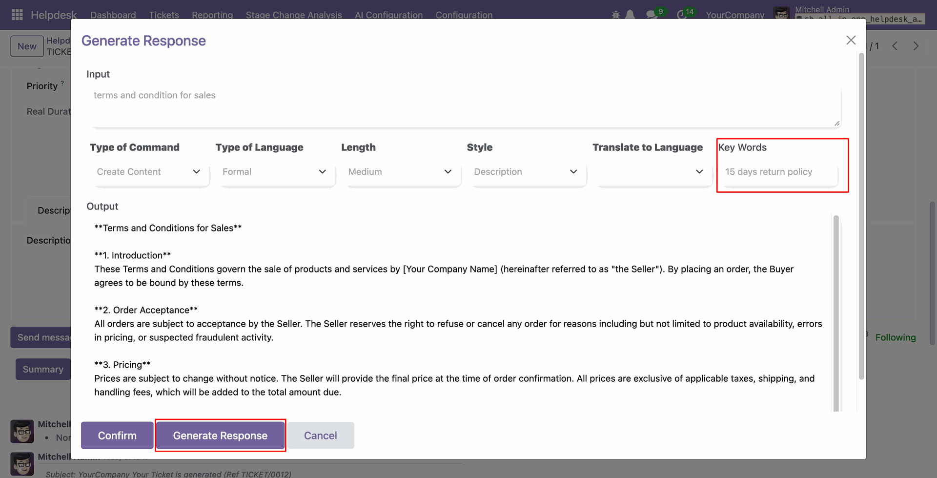Click the '**2. Order Acceptance**' heading text
This screenshot has height=478, width=937.
pyautogui.click(x=146, y=310)
